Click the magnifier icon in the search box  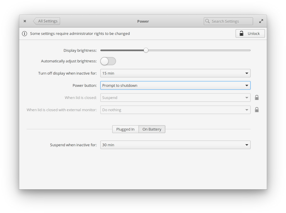(x=207, y=21)
